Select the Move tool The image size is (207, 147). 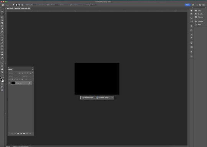(2, 11)
